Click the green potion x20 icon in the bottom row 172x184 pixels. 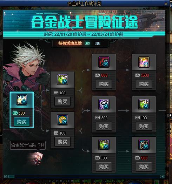pyautogui.click(x=104, y=145)
